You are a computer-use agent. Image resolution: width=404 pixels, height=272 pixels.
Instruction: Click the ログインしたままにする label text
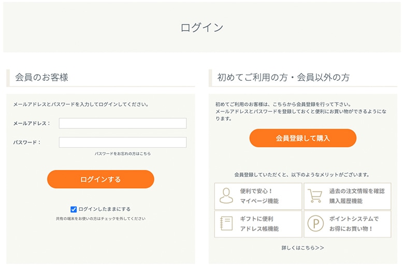(x=104, y=209)
